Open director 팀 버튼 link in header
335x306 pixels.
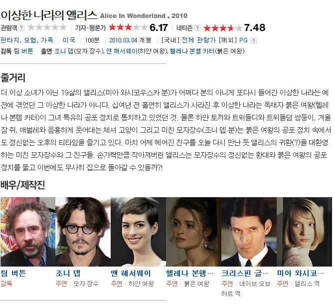[23, 51]
